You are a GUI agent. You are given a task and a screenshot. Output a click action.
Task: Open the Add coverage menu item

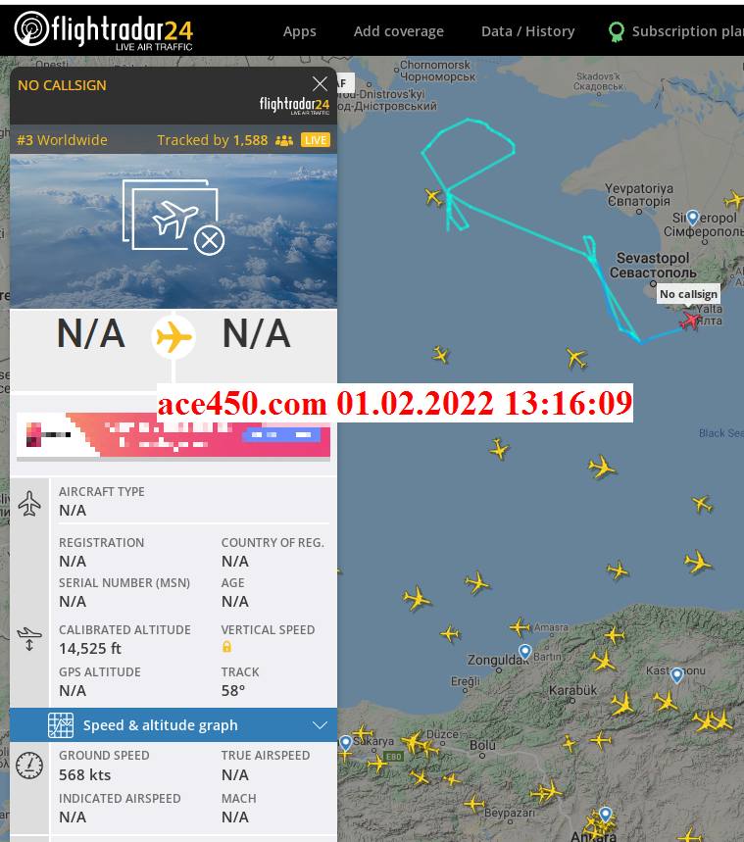tap(399, 31)
